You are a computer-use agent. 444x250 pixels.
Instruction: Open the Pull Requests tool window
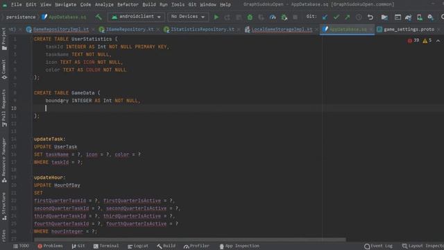[4, 108]
